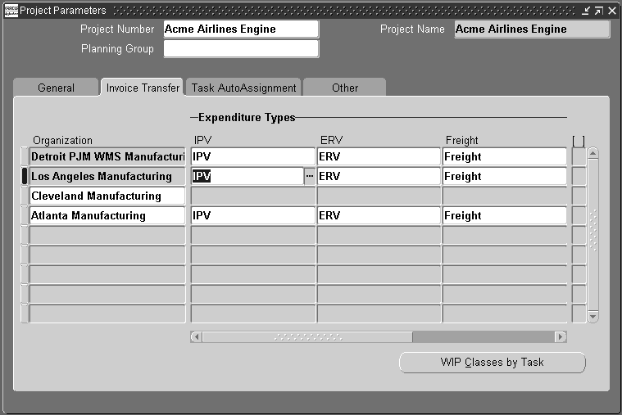The width and height of the screenshot is (622, 415).
Task: Click the horizontal scrollbar thumb
Action: pos(307,337)
